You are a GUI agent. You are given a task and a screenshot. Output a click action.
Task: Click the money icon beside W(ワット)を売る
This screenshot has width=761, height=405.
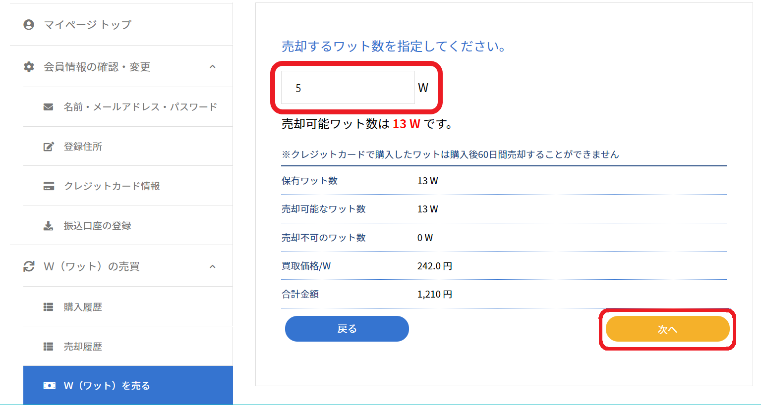click(x=49, y=386)
